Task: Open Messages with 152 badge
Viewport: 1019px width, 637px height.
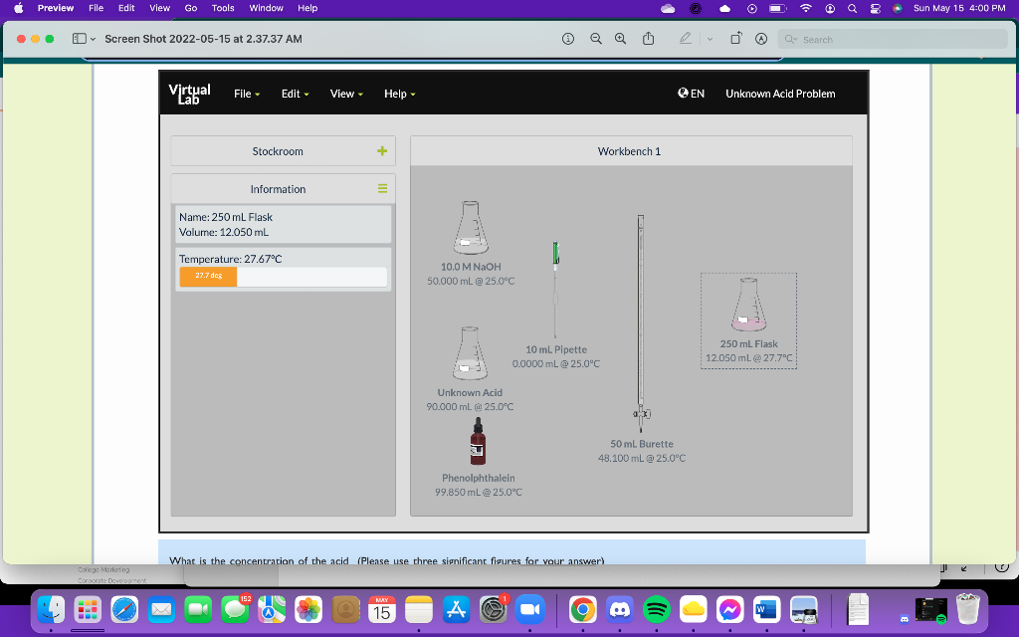Action: (x=235, y=610)
